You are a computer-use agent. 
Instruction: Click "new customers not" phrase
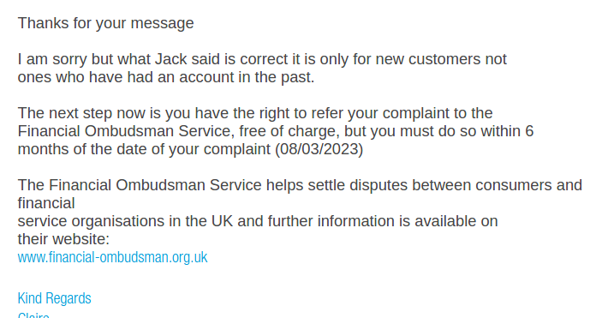point(441,59)
